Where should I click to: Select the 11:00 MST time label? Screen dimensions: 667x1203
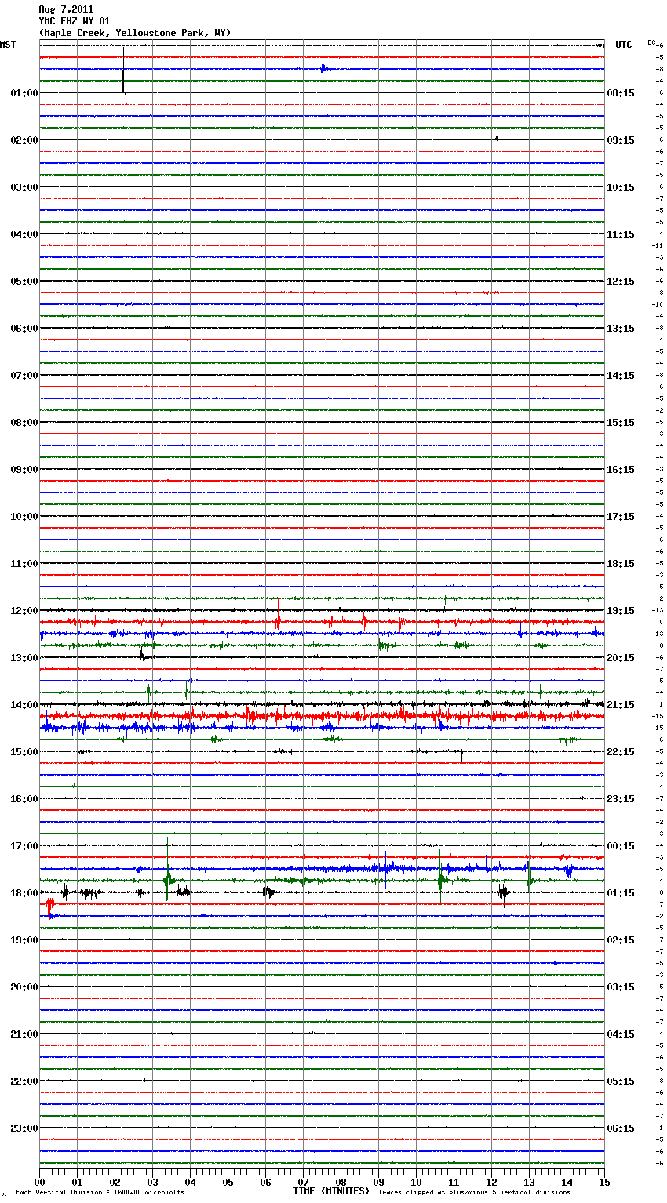(x=24, y=564)
